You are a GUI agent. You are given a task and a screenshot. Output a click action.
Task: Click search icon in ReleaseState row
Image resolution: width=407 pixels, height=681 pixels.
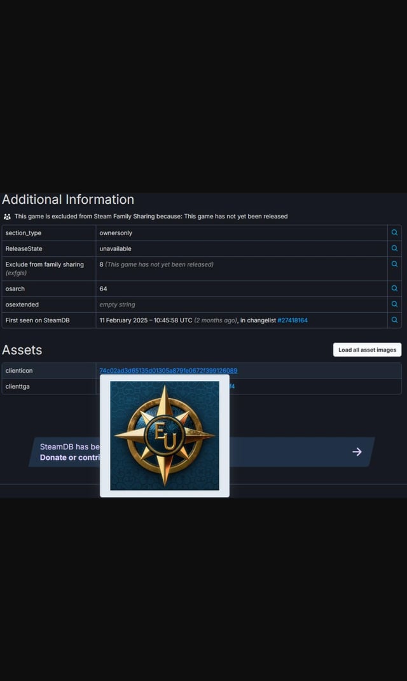tap(394, 248)
